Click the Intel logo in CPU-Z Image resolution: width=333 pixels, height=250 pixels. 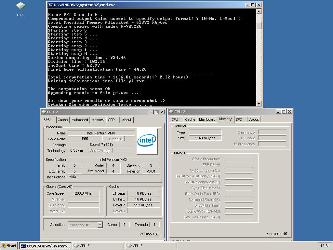tap(147, 141)
